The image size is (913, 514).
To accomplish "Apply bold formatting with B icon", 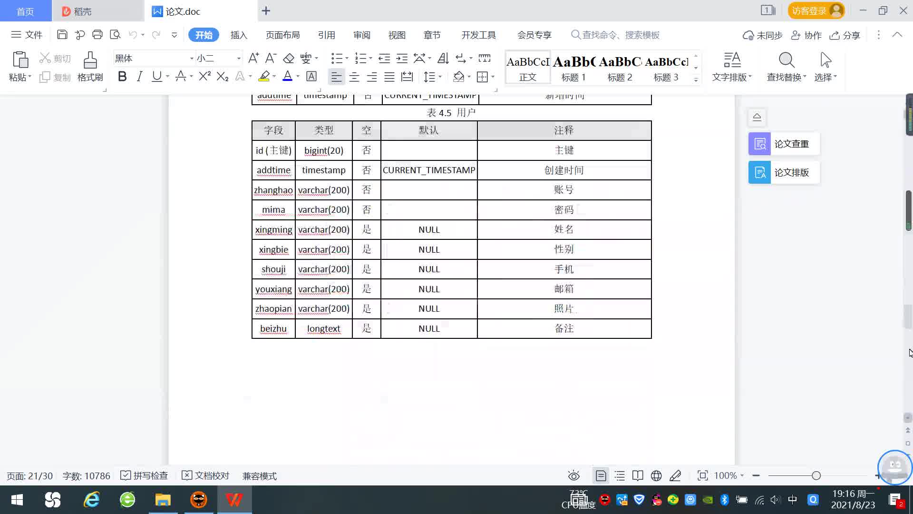I will pos(122,77).
